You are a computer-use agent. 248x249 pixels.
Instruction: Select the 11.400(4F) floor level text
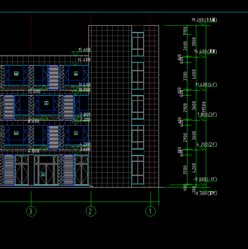tap(206, 85)
